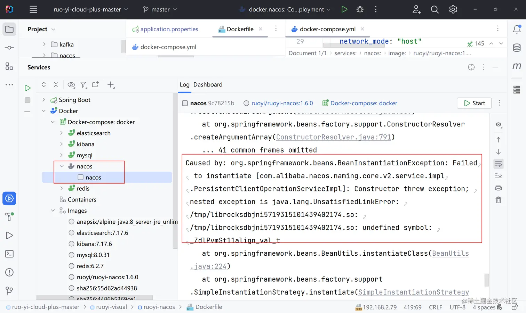Screen dimensions: 526x313
Task: Check the nacos 9c78215b container checkbox
Action: point(185,103)
